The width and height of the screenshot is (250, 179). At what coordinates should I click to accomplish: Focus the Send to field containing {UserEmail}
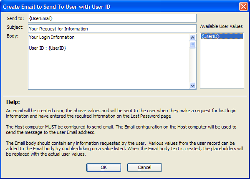pyautogui.click(x=112, y=18)
